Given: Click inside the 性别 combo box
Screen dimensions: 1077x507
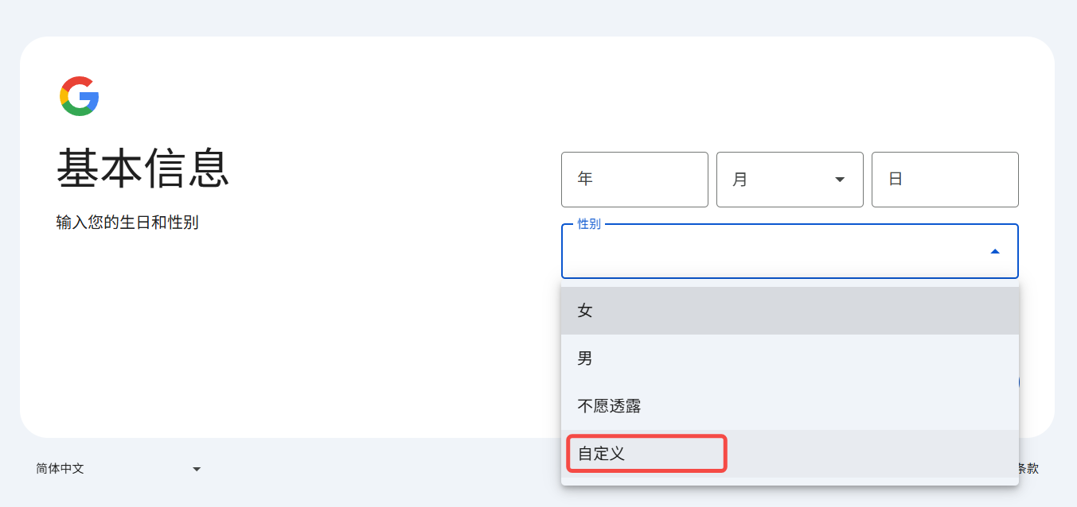Looking at the screenshot, I should coord(772,252).
